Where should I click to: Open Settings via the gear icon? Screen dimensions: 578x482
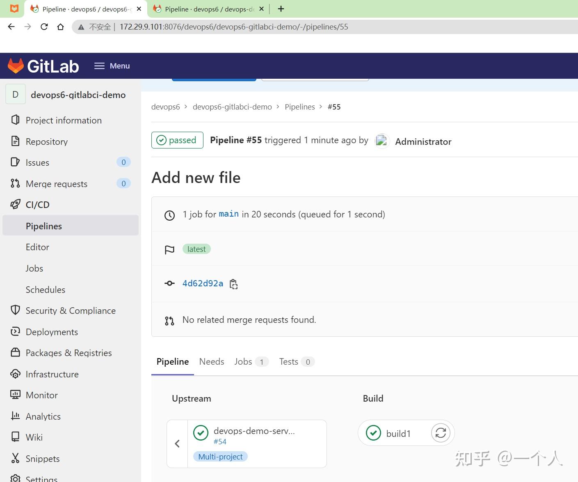[x=15, y=478]
